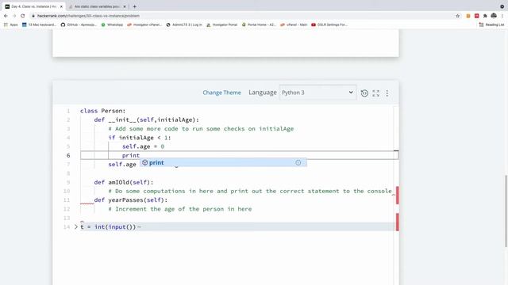Click the 'def amIOld(self):' line

(124, 182)
